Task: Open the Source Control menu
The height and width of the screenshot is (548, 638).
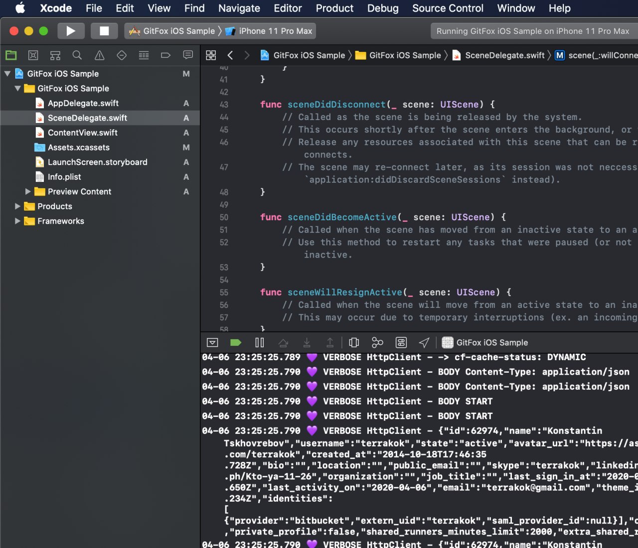Action: [448, 8]
